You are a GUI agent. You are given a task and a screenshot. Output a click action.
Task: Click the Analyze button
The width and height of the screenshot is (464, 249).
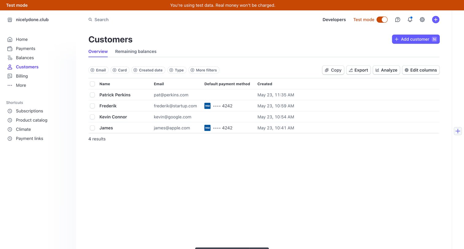(386, 70)
